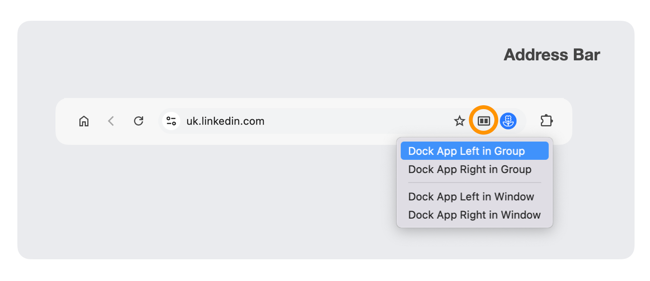Open the extensions puzzle-piece icon
Image resolution: width=650 pixels, height=281 pixels.
546,121
